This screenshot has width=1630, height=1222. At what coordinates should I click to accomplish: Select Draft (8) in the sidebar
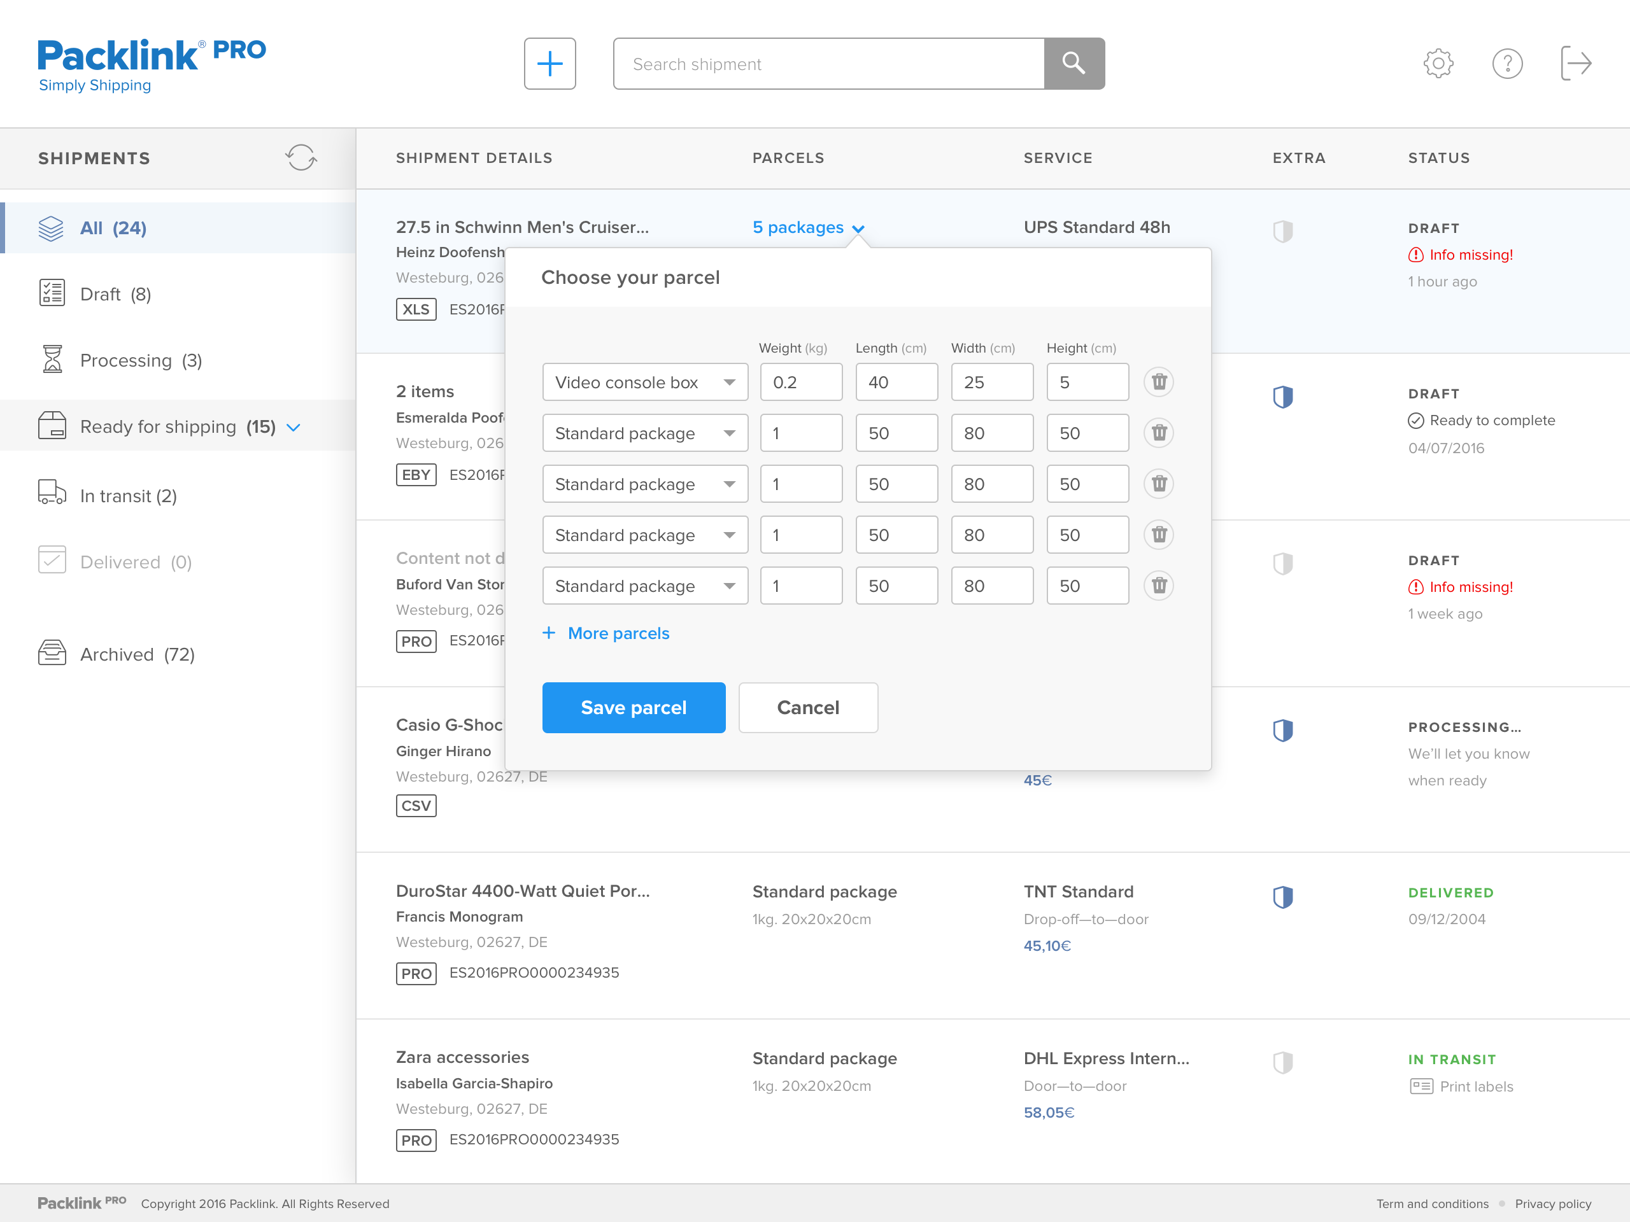(115, 295)
